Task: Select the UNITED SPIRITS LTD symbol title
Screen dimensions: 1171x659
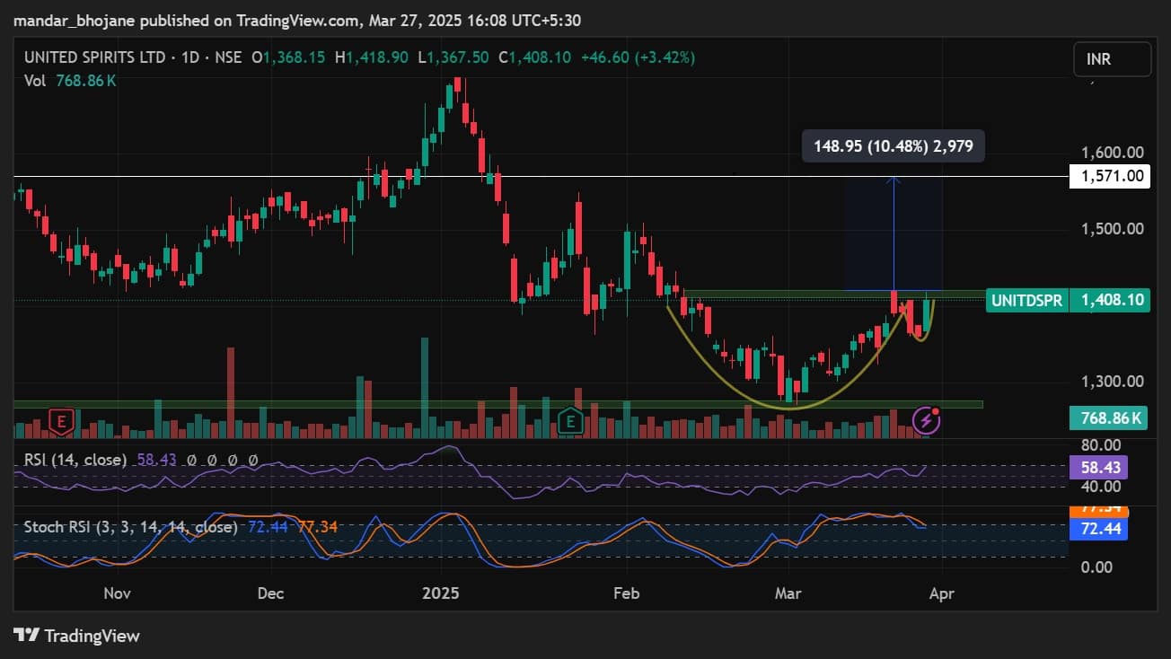Action: pyautogui.click(x=95, y=57)
